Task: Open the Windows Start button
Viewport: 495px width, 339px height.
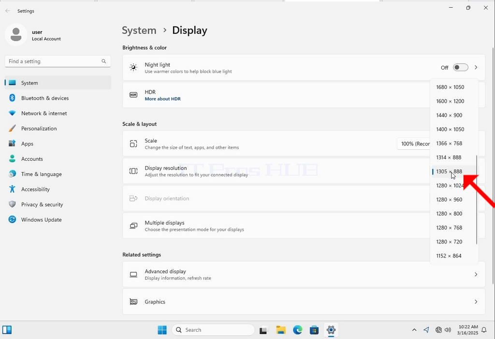Action: 162,330
